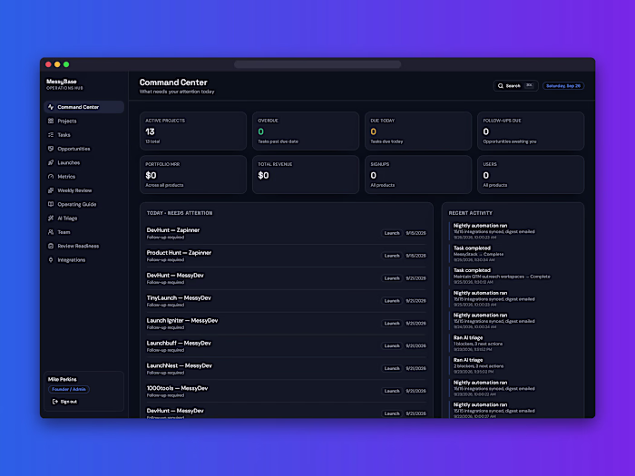The width and height of the screenshot is (635, 476).
Task: Click the Launches rocket icon
Action: [x=51, y=162]
